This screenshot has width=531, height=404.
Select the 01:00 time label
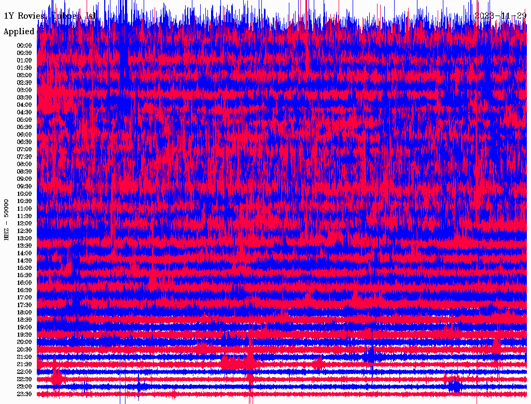(24, 60)
